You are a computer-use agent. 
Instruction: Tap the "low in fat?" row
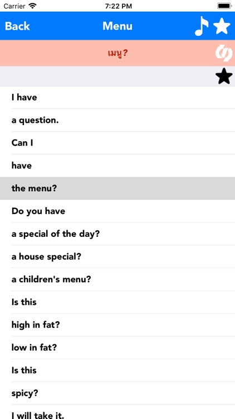(117, 347)
